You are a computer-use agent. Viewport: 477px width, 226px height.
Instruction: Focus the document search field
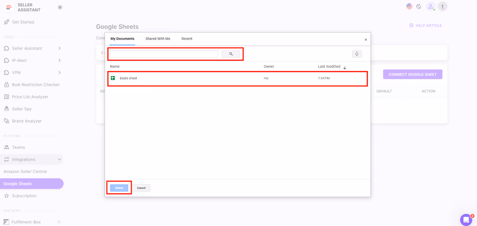point(164,54)
